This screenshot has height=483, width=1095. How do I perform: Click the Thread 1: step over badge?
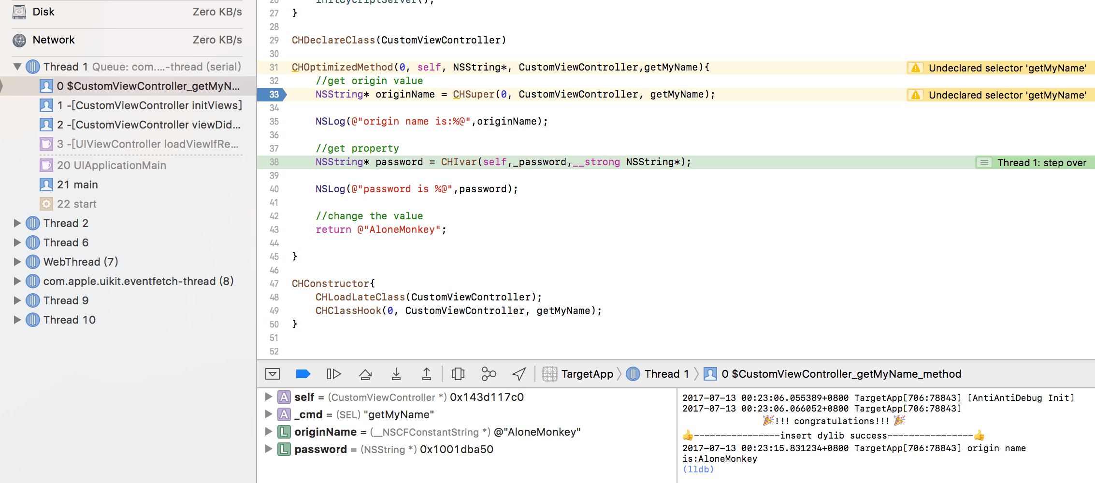[x=1034, y=162]
